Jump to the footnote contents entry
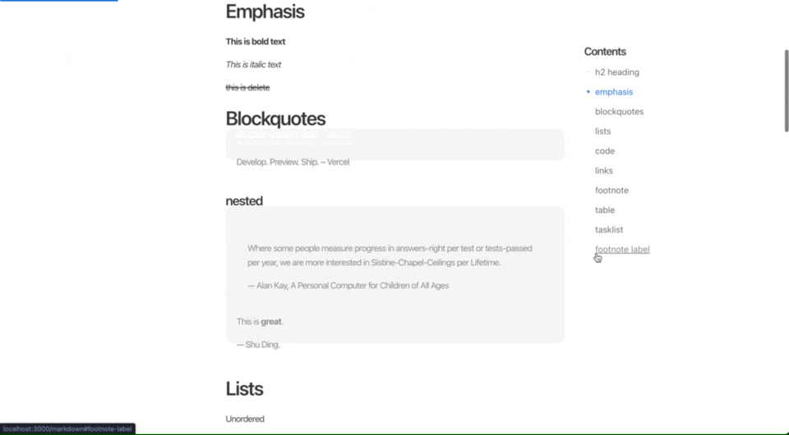 click(611, 191)
